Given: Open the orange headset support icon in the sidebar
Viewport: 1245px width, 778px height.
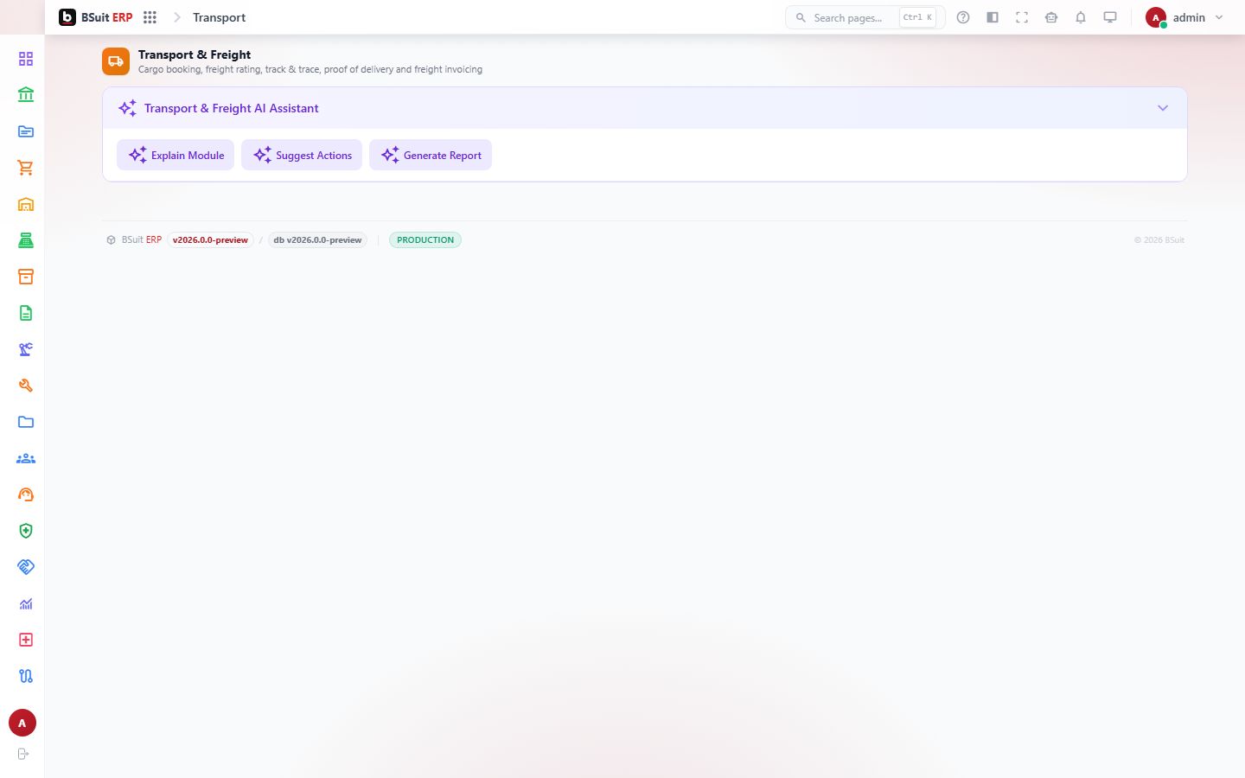Looking at the screenshot, I should [26, 494].
